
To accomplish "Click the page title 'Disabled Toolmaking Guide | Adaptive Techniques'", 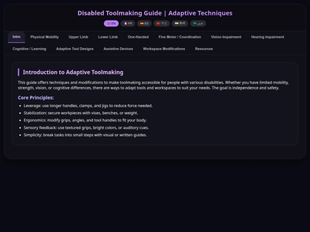I will coord(155,13).
